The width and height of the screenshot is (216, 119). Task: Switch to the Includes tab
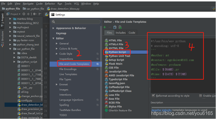pyautogui.click(x=120, y=33)
